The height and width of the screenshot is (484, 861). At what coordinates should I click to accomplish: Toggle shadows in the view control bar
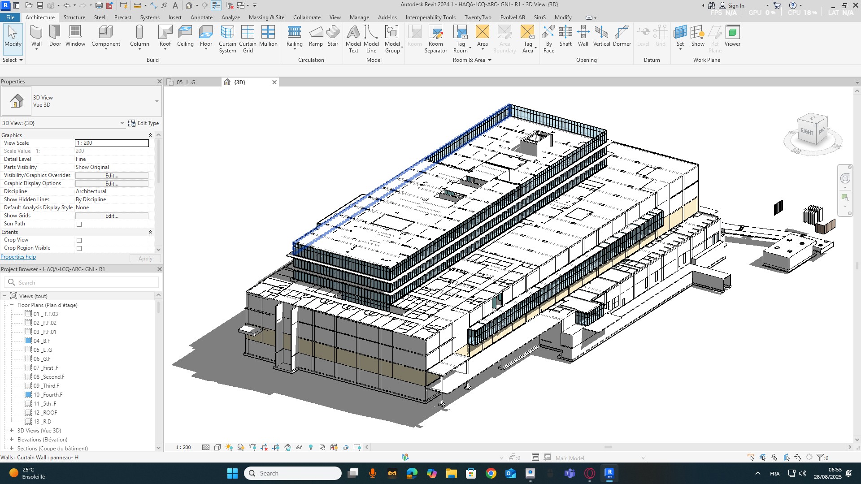[241, 447]
